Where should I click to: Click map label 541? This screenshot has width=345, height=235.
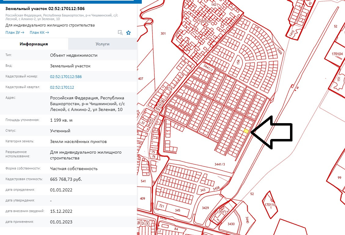point(143,181)
